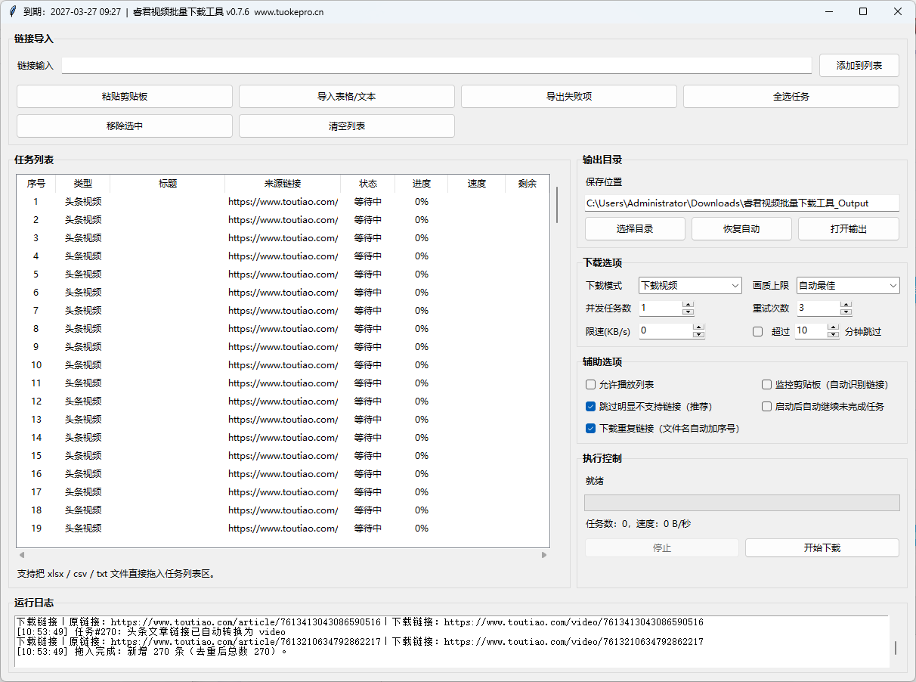The width and height of the screenshot is (916, 682).
Task: Click the 运行日志 vertical scrollbar thumb
Action: pos(896,648)
